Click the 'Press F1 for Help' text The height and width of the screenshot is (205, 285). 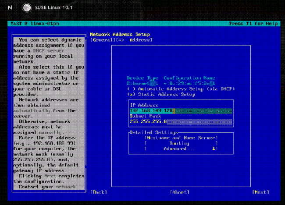(253, 24)
